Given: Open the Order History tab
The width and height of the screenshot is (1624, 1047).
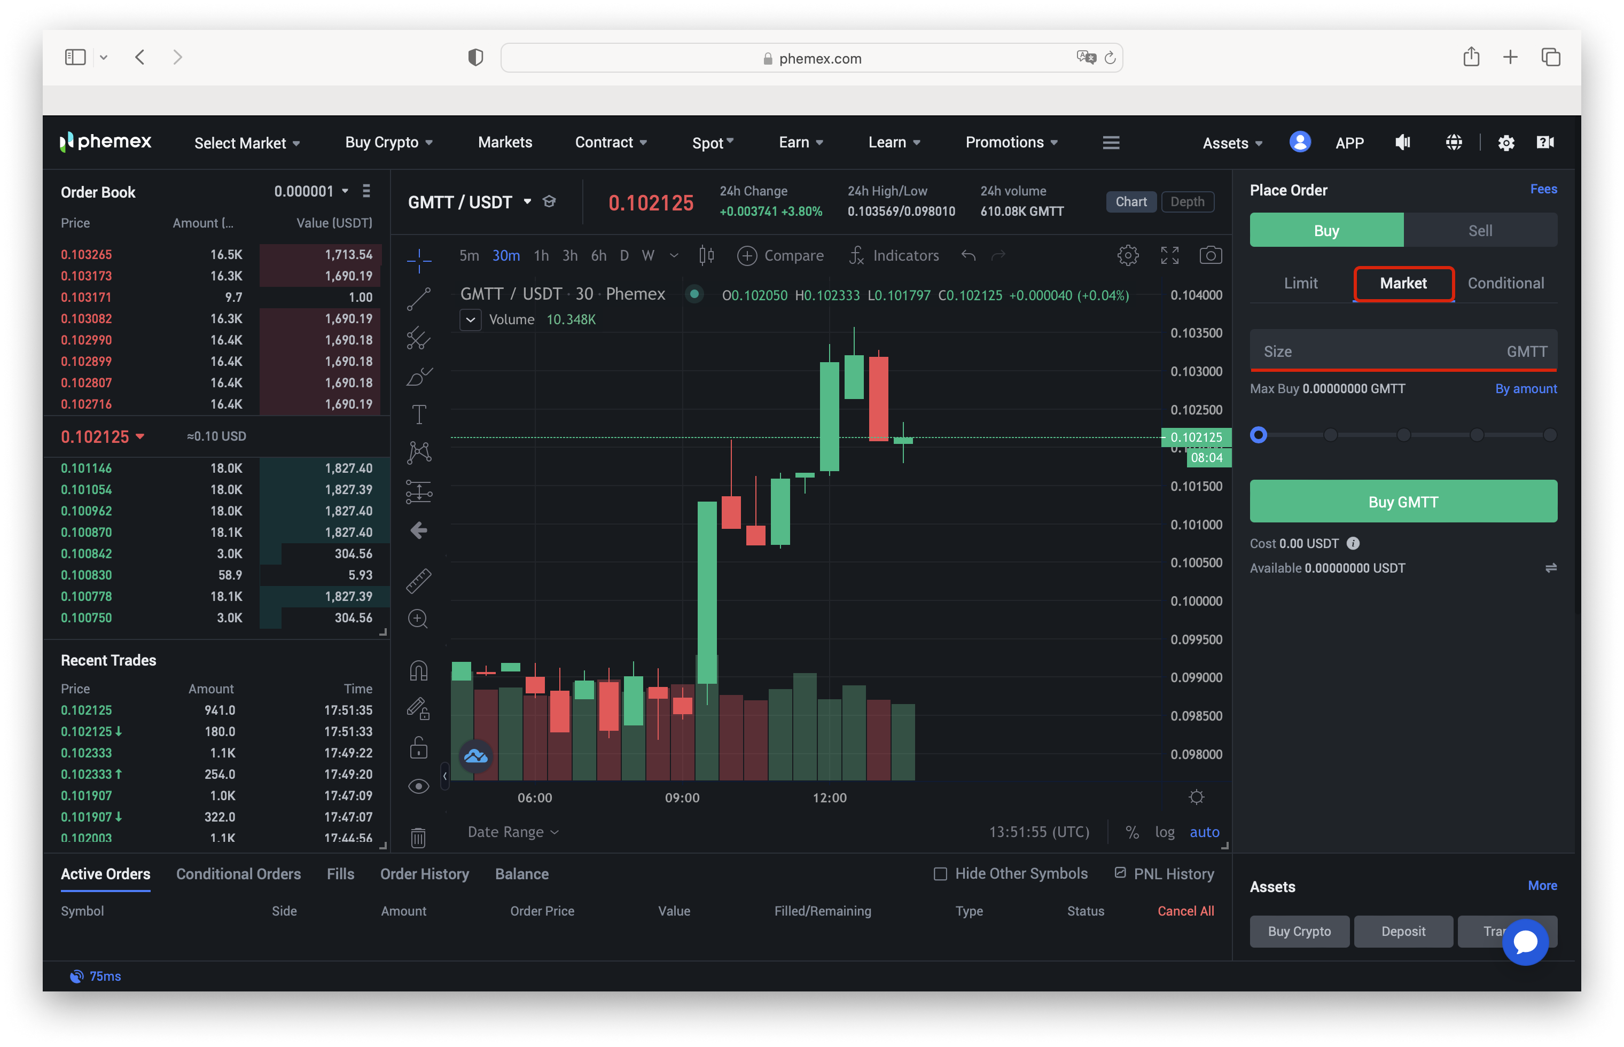Looking at the screenshot, I should tap(424, 874).
